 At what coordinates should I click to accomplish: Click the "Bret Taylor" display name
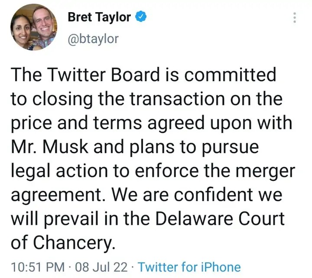coord(99,17)
